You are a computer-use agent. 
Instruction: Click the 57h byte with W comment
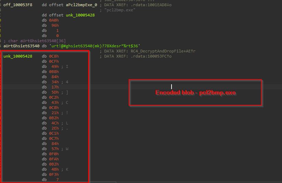55,149
